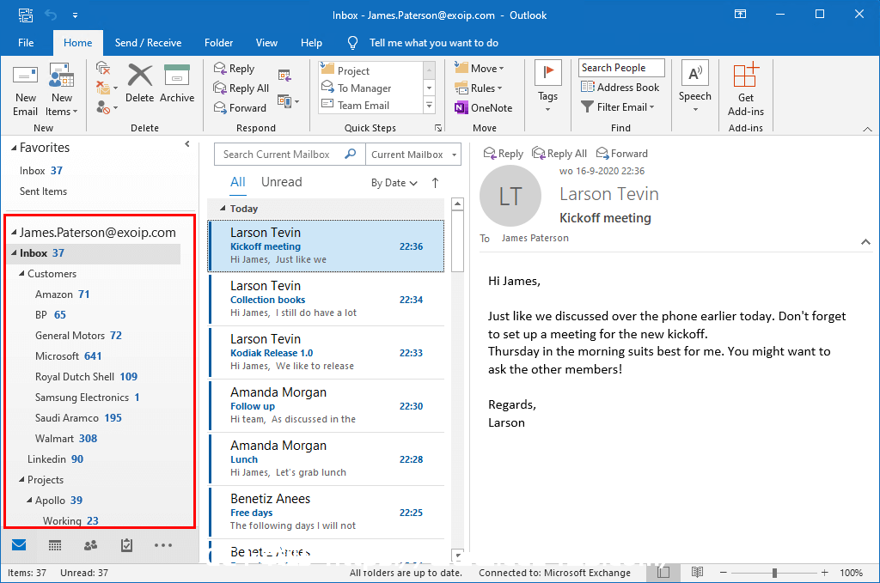This screenshot has width=880, height=583.
Task: Switch to Mail view in navigation bar
Action: pos(19,545)
